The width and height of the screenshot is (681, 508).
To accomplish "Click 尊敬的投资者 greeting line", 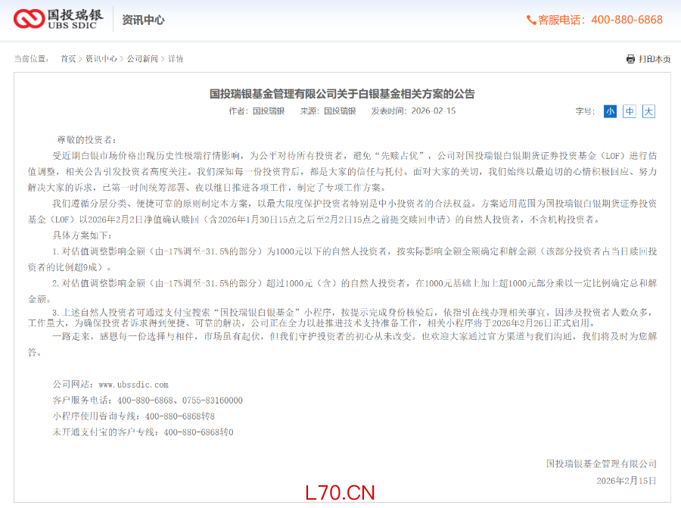I will [87, 140].
